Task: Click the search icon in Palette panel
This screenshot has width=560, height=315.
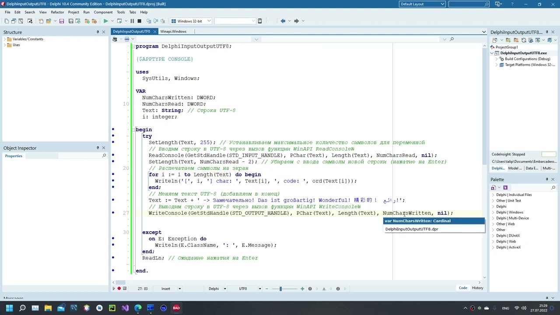Action: pyautogui.click(x=553, y=188)
